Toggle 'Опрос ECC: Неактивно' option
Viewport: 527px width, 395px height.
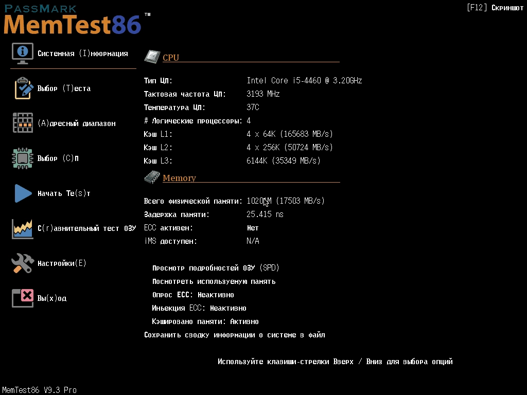(193, 295)
